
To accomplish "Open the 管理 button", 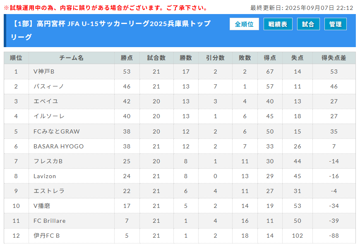I will click(x=335, y=24).
